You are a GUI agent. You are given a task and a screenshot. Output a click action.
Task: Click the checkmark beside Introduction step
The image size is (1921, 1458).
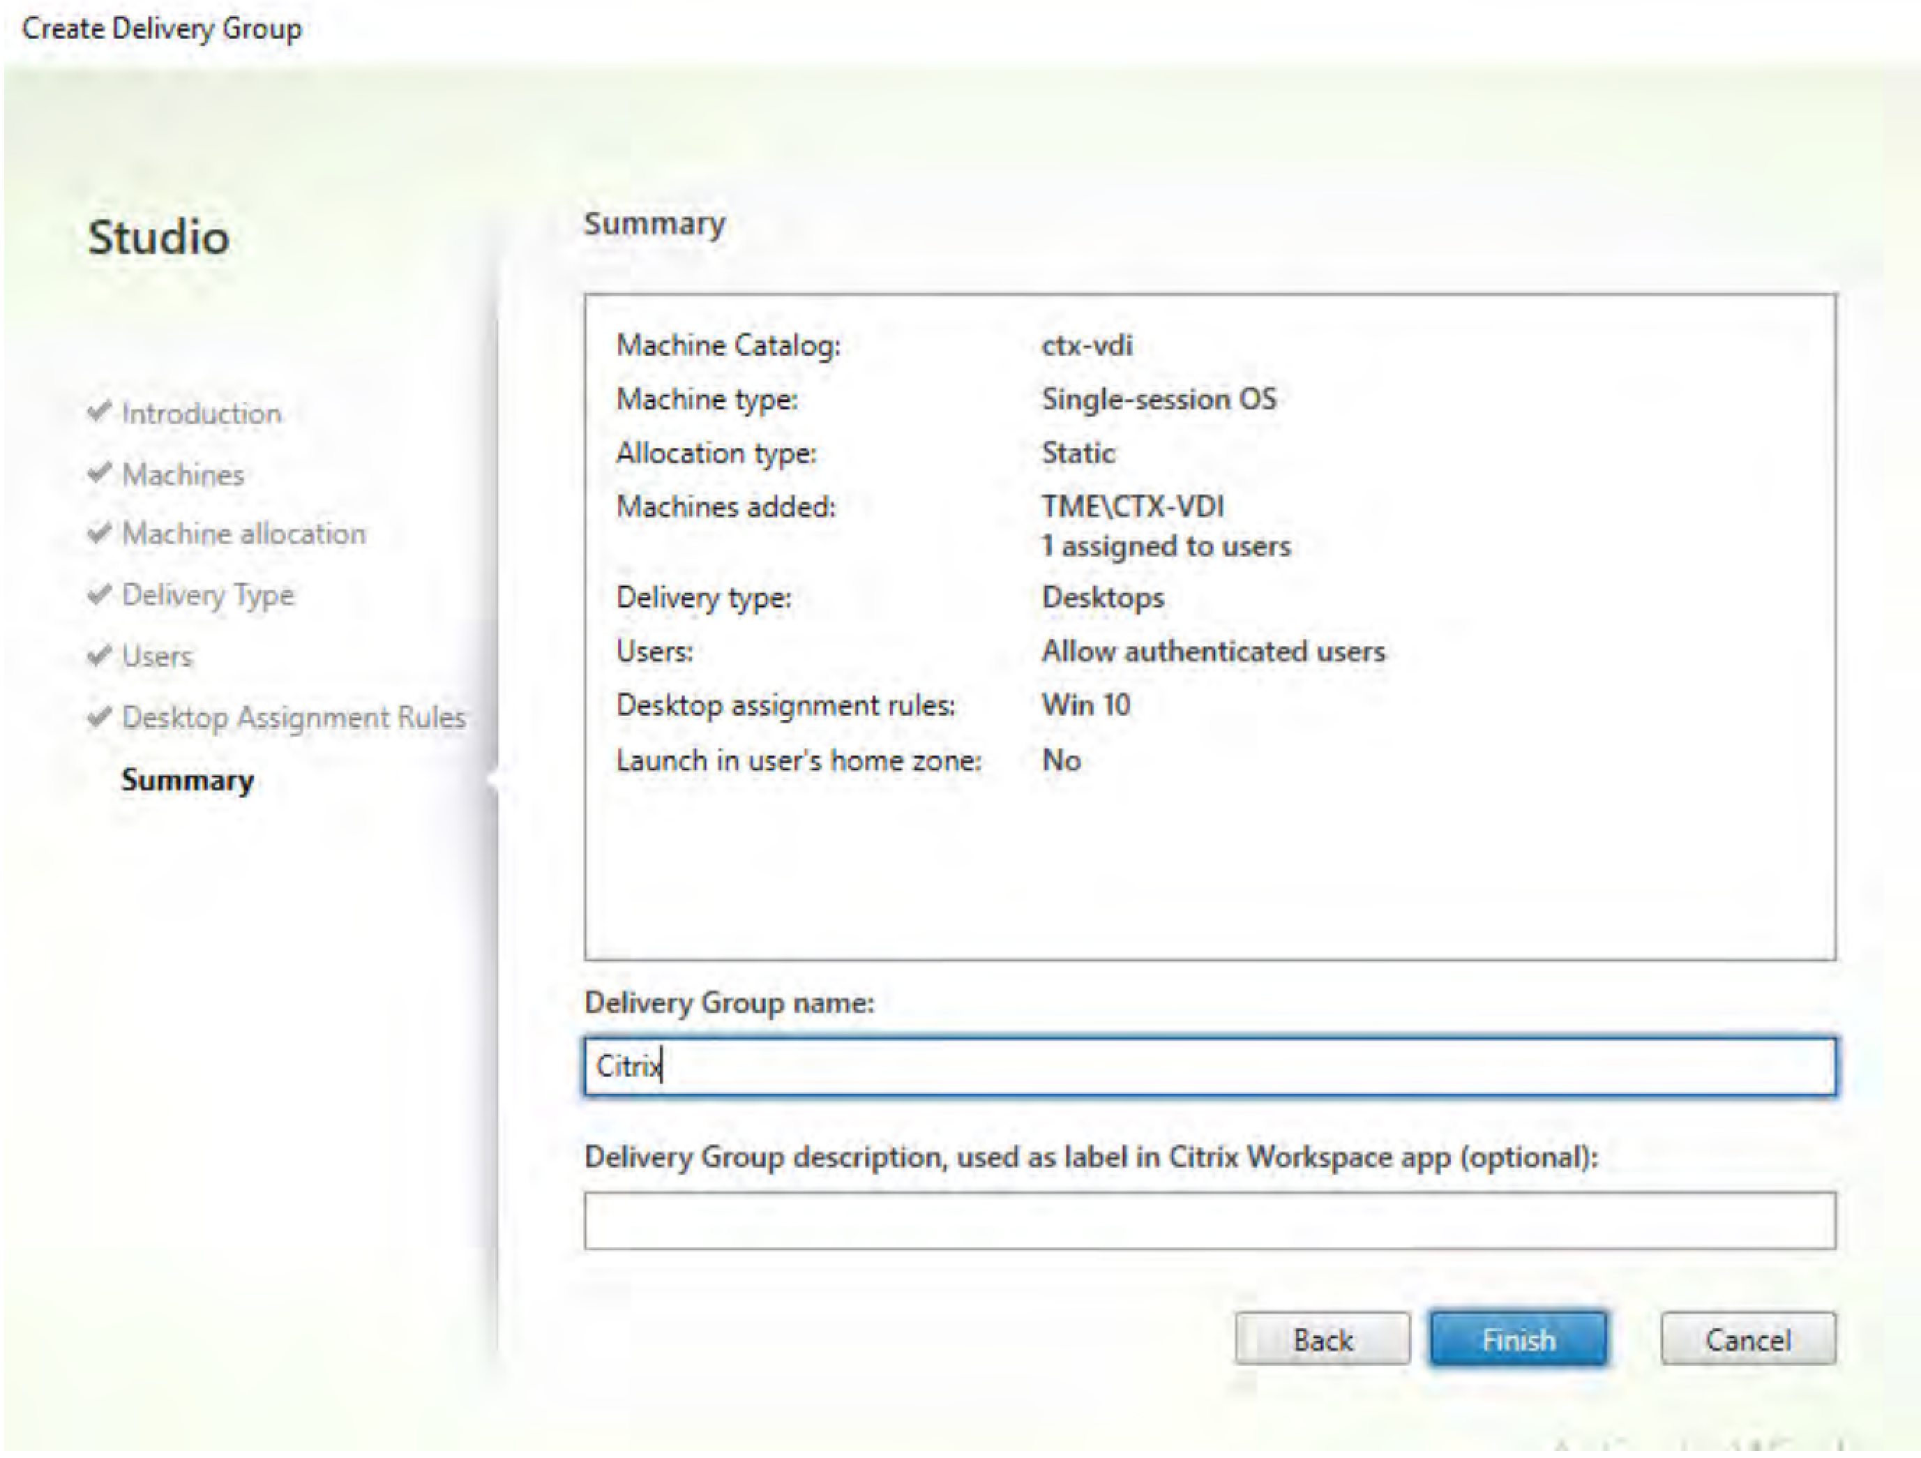point(100,414)
